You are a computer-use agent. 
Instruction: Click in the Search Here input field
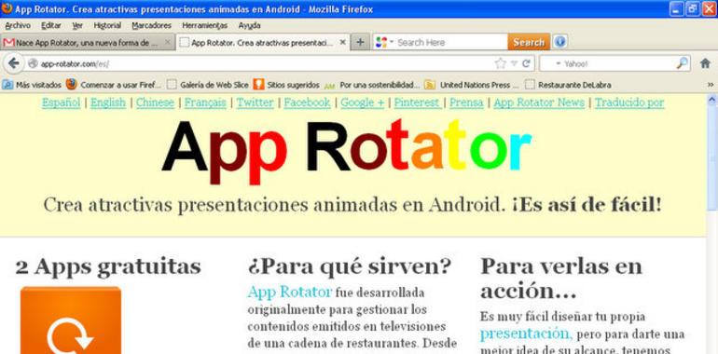(451, 42)
